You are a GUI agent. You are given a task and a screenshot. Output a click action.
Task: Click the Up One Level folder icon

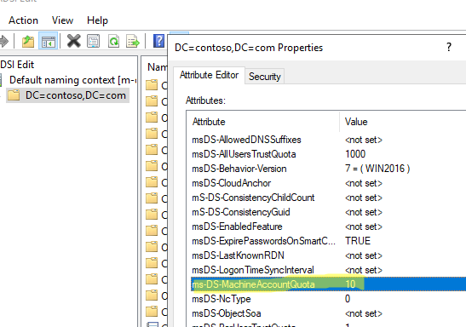(28, 41)
